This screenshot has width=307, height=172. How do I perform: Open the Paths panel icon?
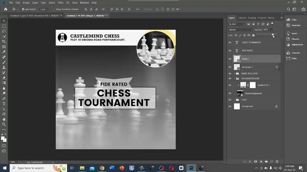(x=288, y=58)
